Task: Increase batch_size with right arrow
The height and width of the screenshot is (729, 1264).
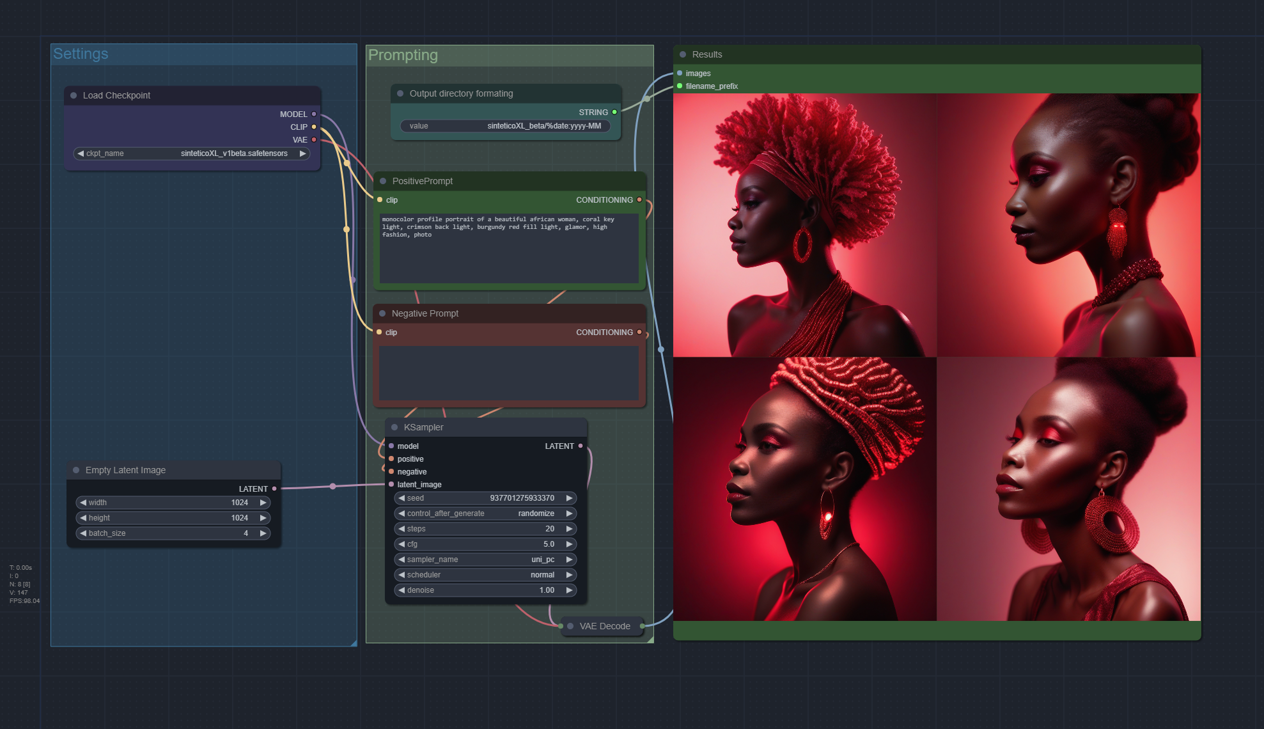Action: click(x=263, y=533)
